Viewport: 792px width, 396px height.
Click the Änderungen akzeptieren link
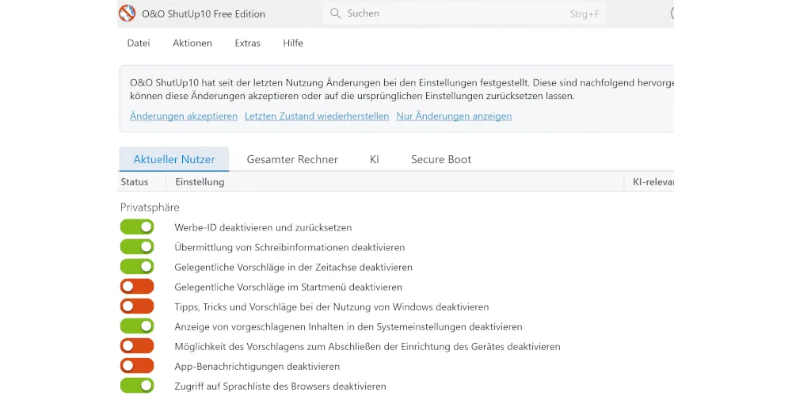coord(184,116)
